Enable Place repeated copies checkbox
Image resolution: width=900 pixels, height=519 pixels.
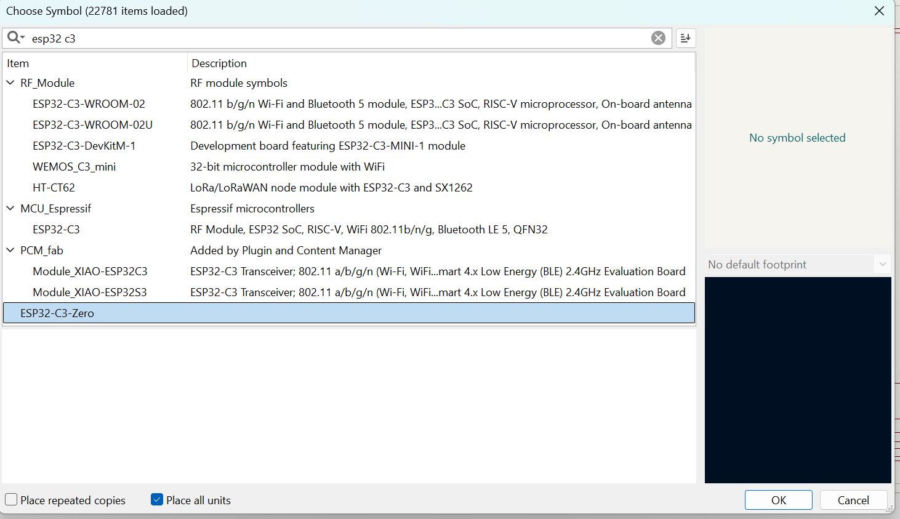(x=11, y=500)
